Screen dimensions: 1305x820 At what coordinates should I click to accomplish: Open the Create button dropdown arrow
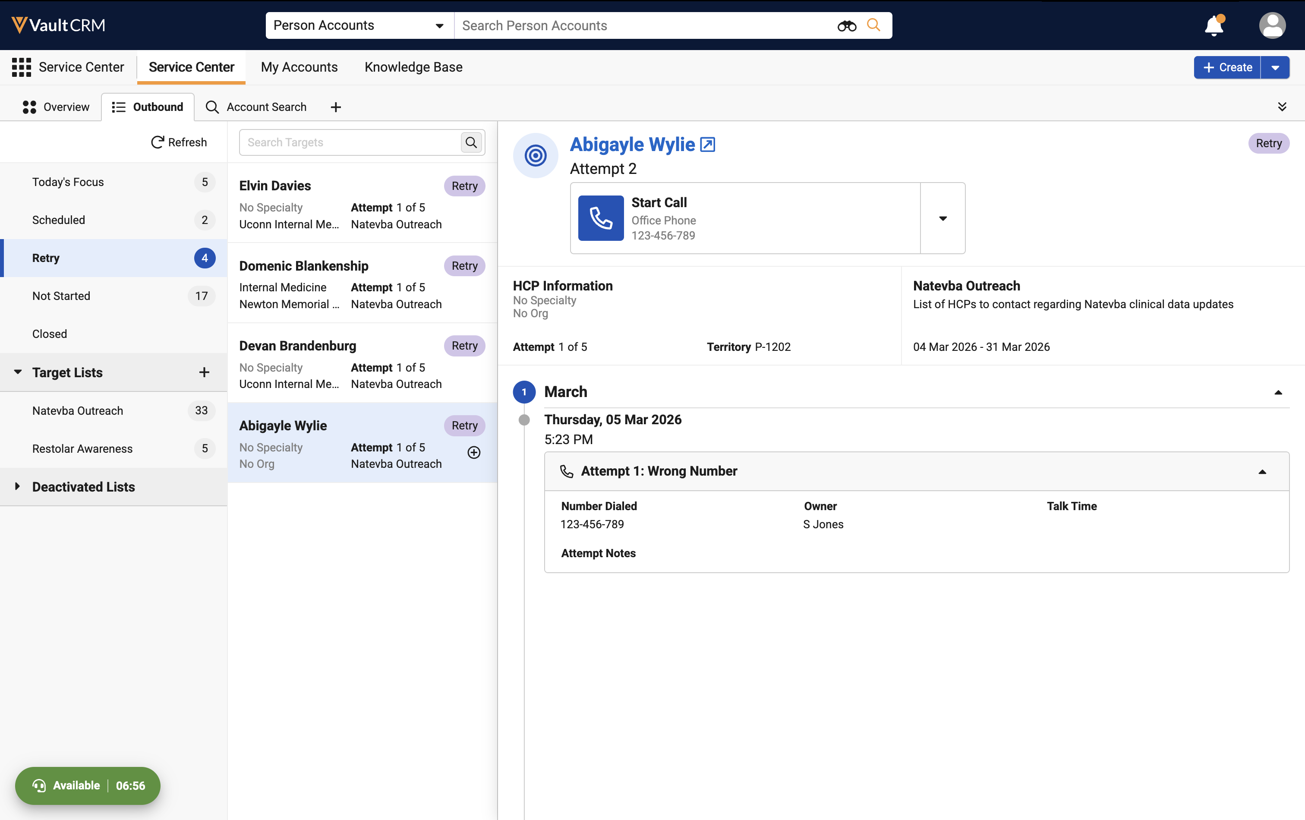click(1275, 68)
